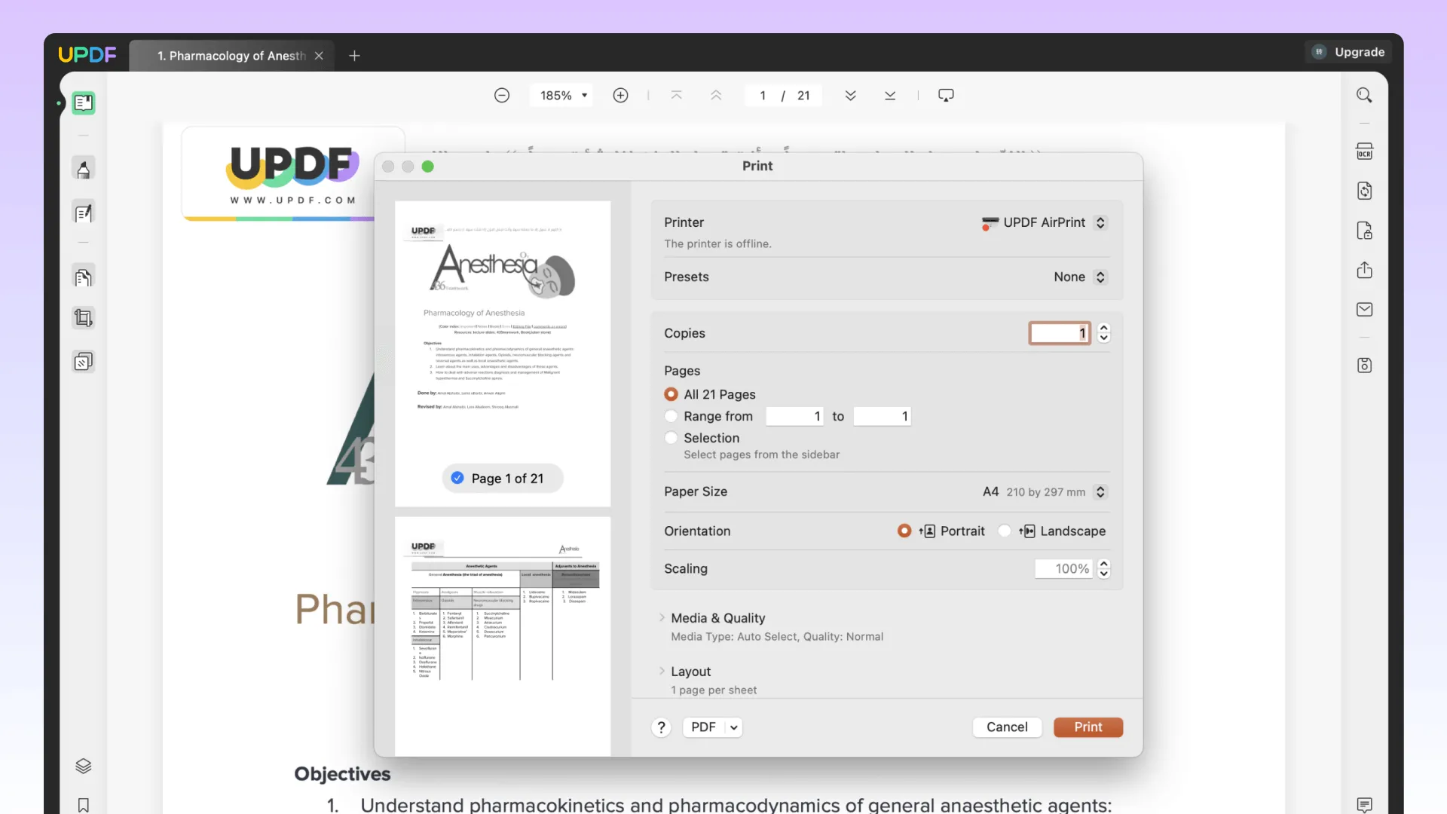Click the Page 1 thumbnail preview
The image size is (1447, 814).
(502, 338)
